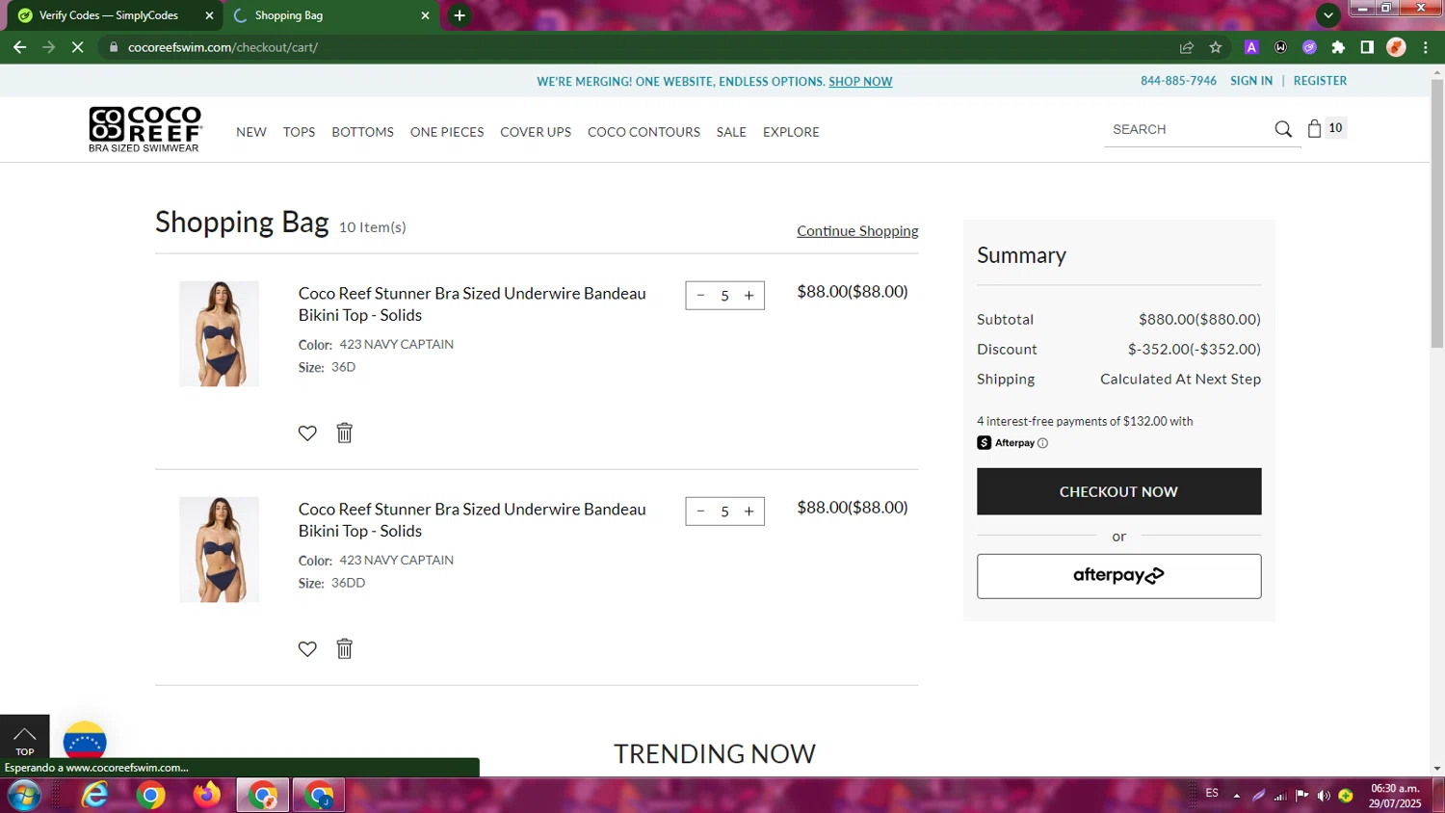
Task: Click SHOP NOW banner link
Action: (860, 82)
